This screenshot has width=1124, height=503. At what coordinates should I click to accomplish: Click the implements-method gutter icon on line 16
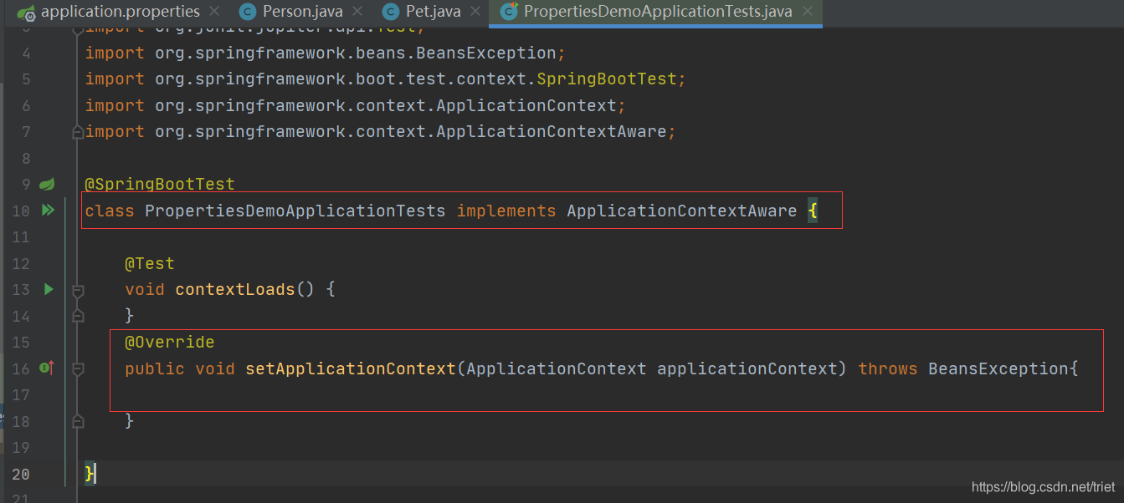[x=47, y=368]
